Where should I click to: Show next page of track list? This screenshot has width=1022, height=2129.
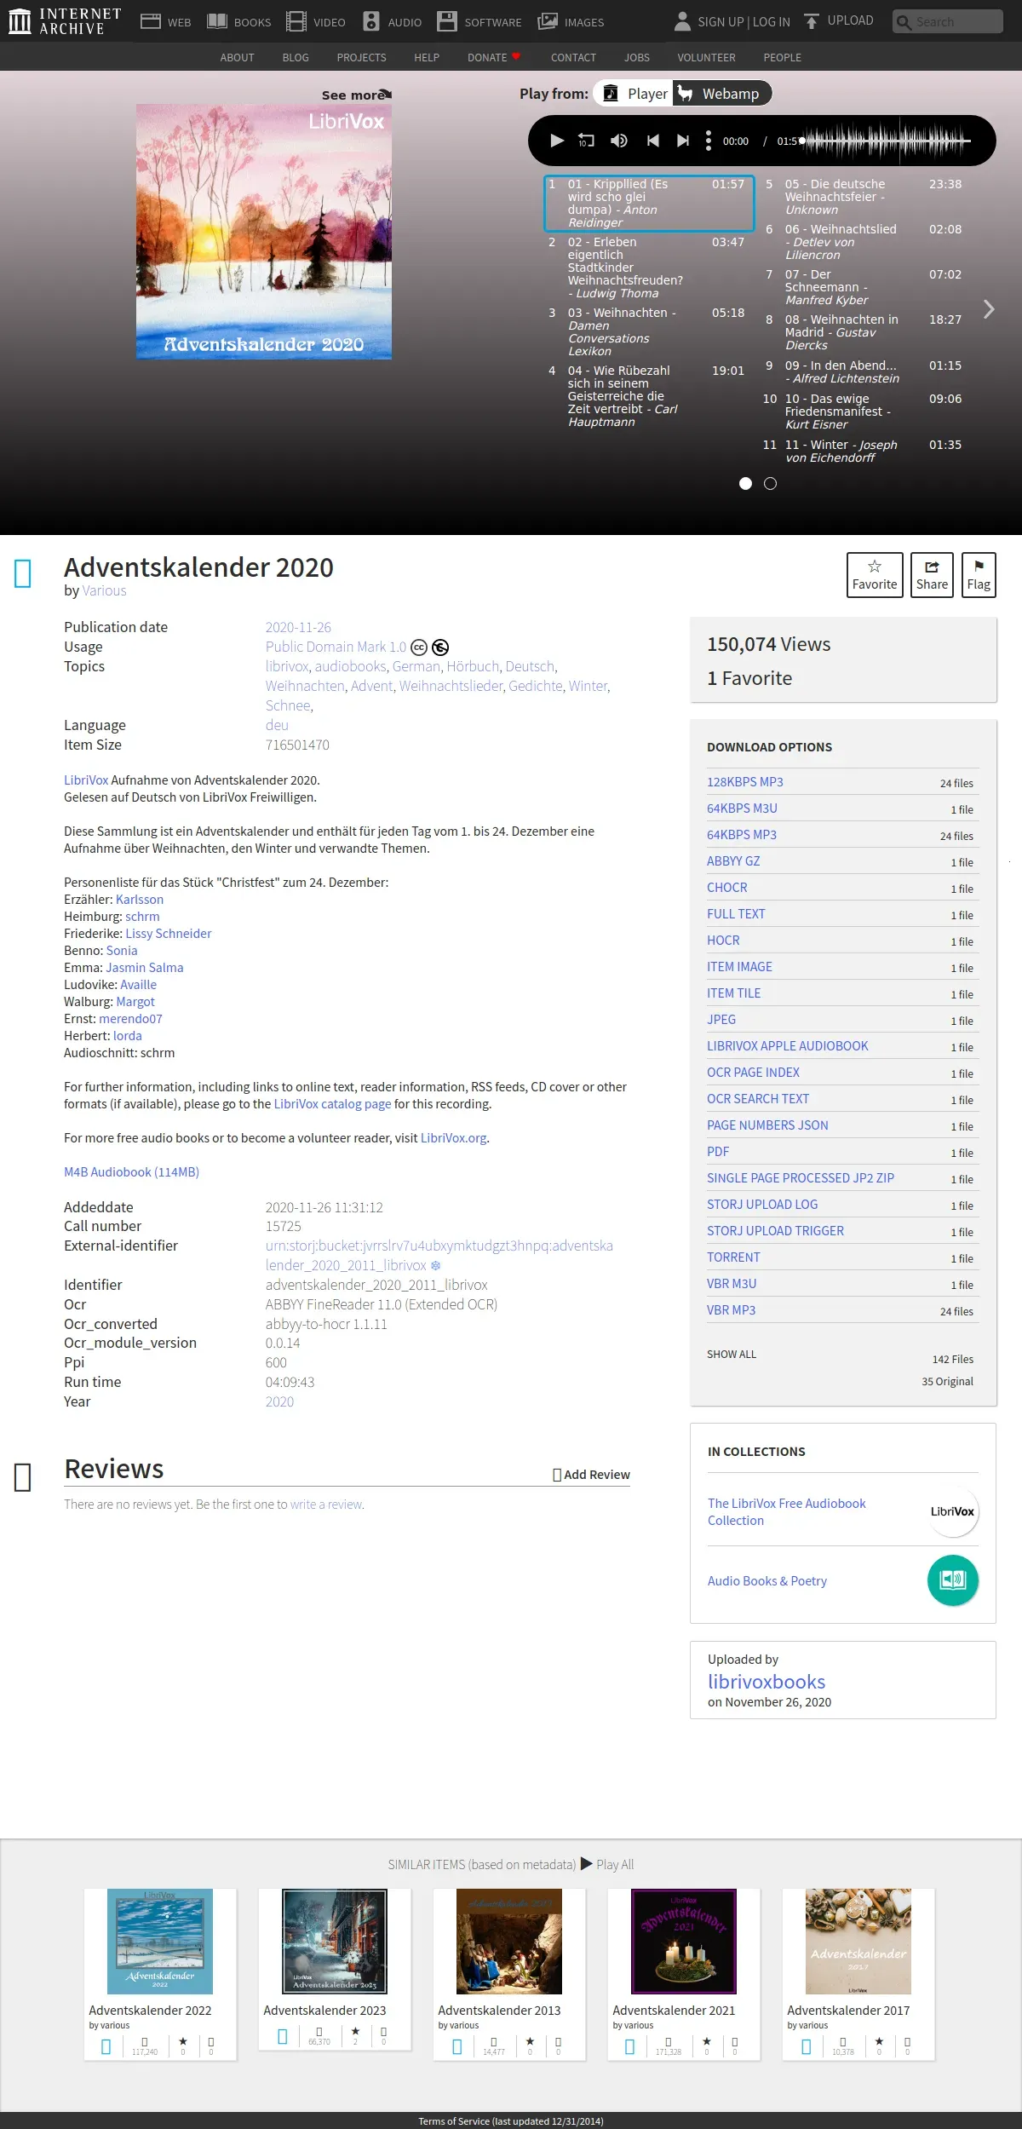pos(989,309)
